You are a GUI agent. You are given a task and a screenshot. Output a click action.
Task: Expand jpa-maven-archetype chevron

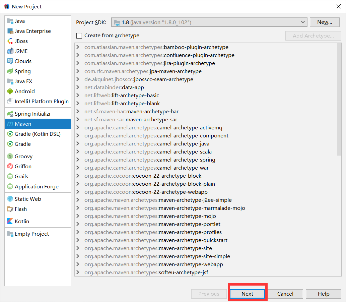[78, 71]
